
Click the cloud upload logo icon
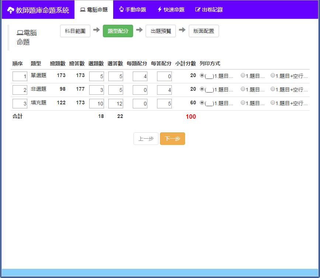[11, 10]
